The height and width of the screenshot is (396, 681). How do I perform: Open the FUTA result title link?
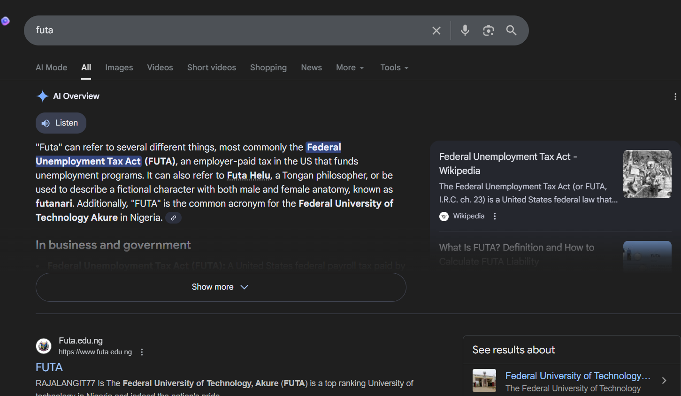[49, 367]
